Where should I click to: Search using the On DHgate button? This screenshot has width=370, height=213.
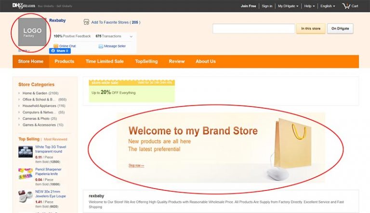tap(340, 29)
